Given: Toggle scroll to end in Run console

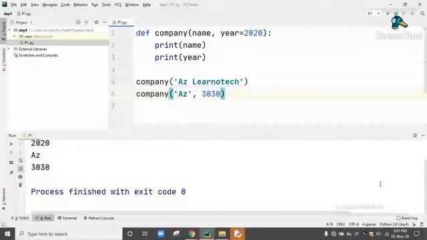Looking at the screenshot, I should (x=21, y=169).
